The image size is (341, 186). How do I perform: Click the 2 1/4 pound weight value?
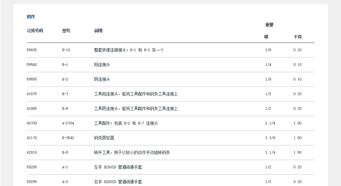[270, 123]
